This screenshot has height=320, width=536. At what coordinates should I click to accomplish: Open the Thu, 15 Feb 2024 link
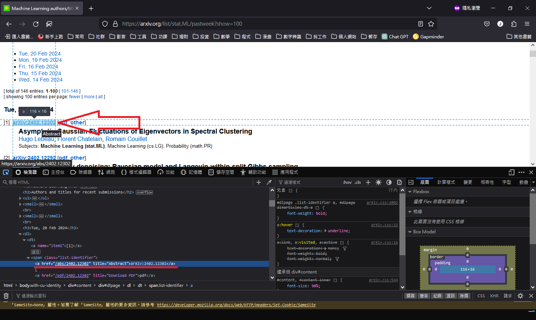(40, 73)
